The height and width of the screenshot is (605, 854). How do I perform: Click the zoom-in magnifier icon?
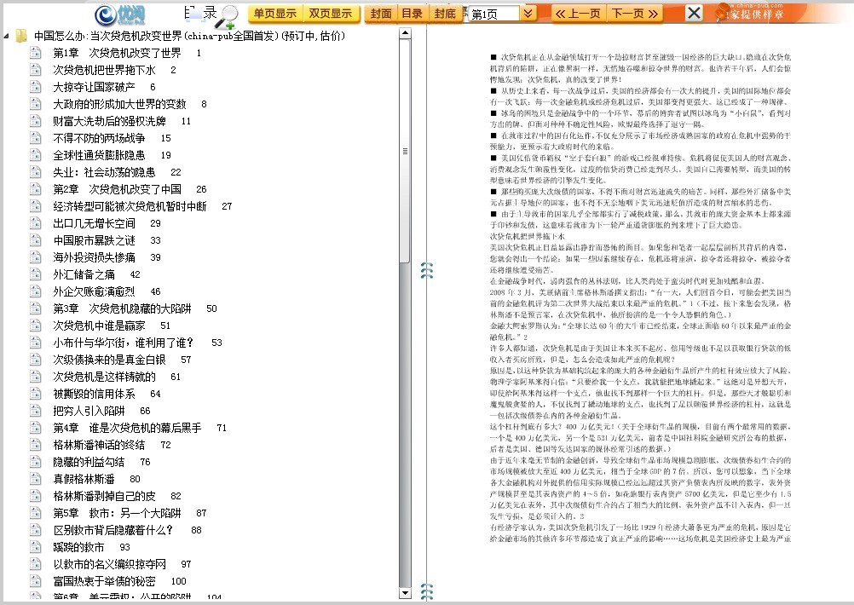[228, 15]
